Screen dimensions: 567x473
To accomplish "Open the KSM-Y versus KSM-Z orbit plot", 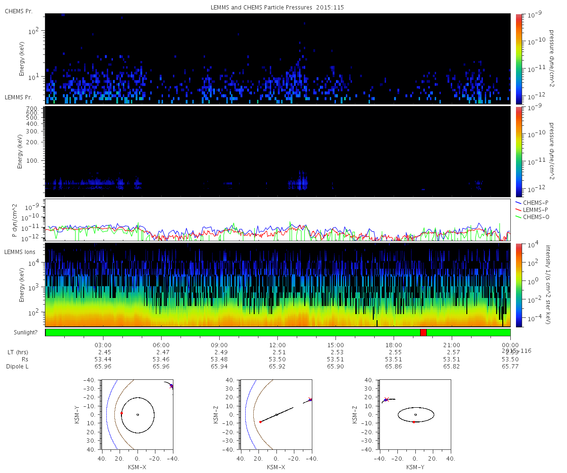I will click(x=415, y=414).
